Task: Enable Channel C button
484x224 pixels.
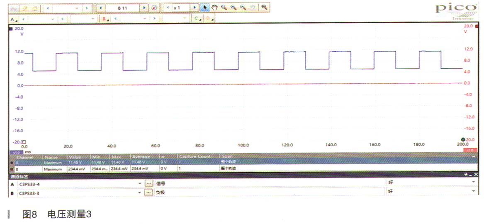Action: [x=197, y=19]
